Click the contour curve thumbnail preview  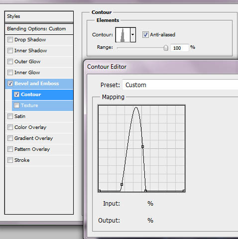coord(123,35)
